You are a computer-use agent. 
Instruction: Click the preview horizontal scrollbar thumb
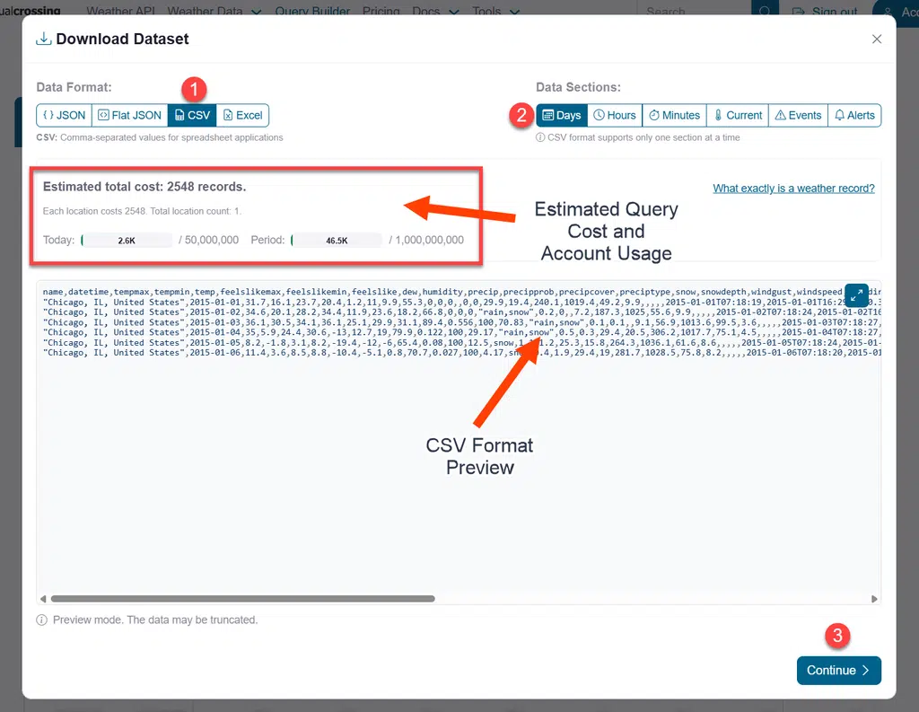(242, 599)
